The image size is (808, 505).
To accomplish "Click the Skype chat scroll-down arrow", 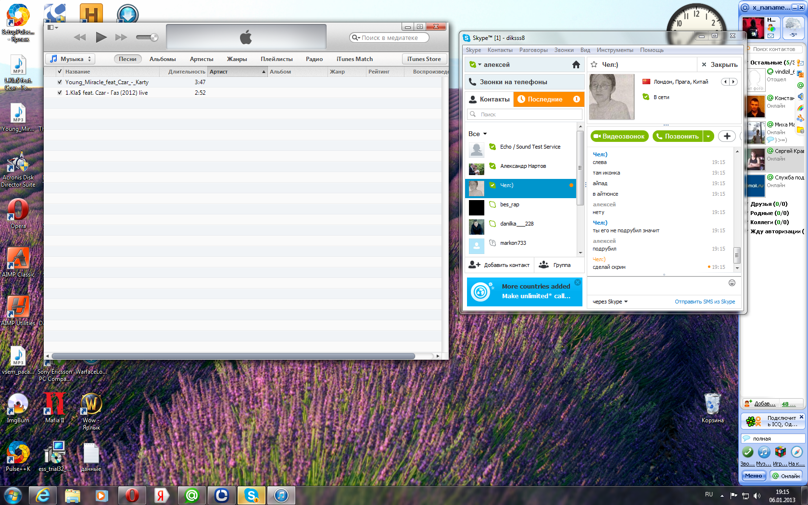I will tap(737, 268).
